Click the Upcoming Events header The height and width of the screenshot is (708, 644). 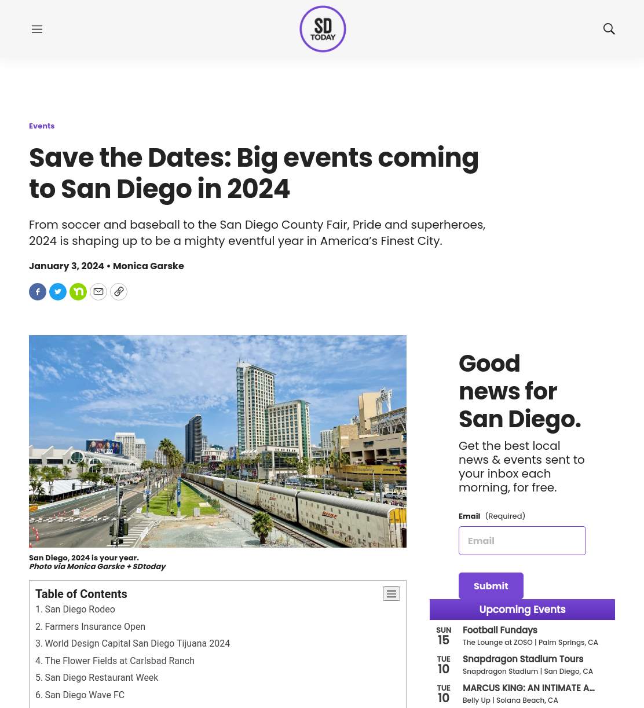(x=522, y=610)
